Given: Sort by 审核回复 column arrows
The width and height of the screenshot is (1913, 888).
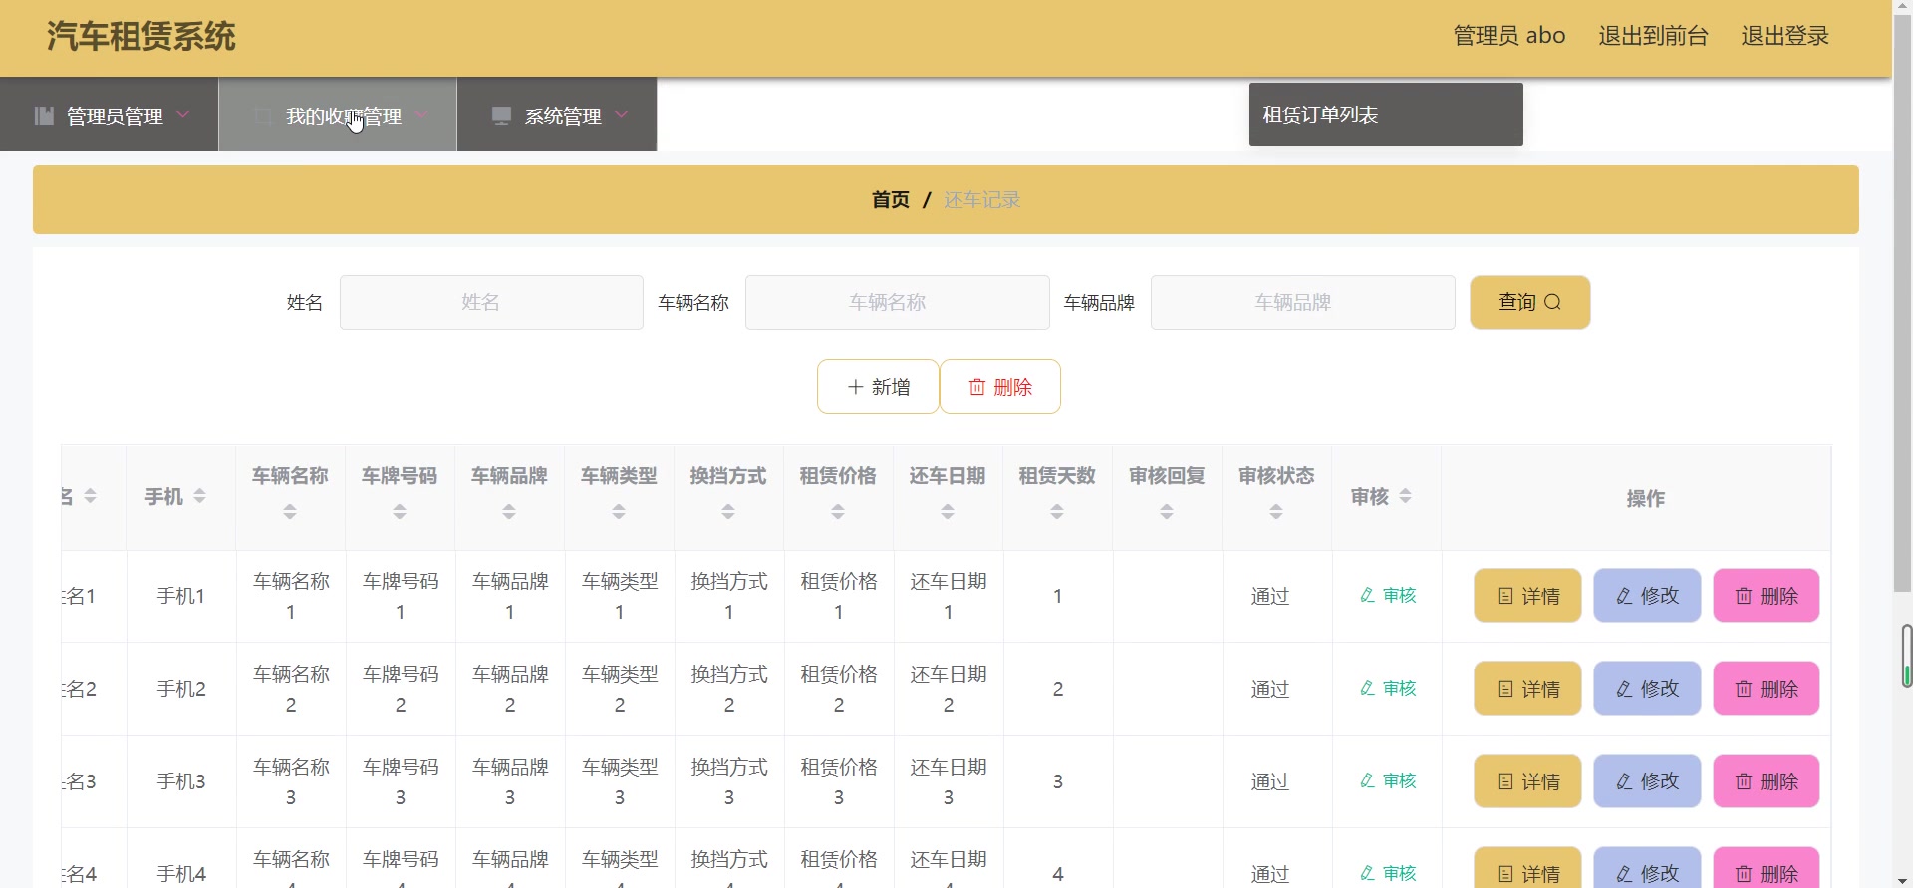Looking at the screenshot, I should pyautogui.click(x=1167, y=512).
